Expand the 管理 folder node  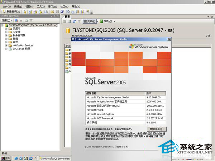click(x=6, y=42)
